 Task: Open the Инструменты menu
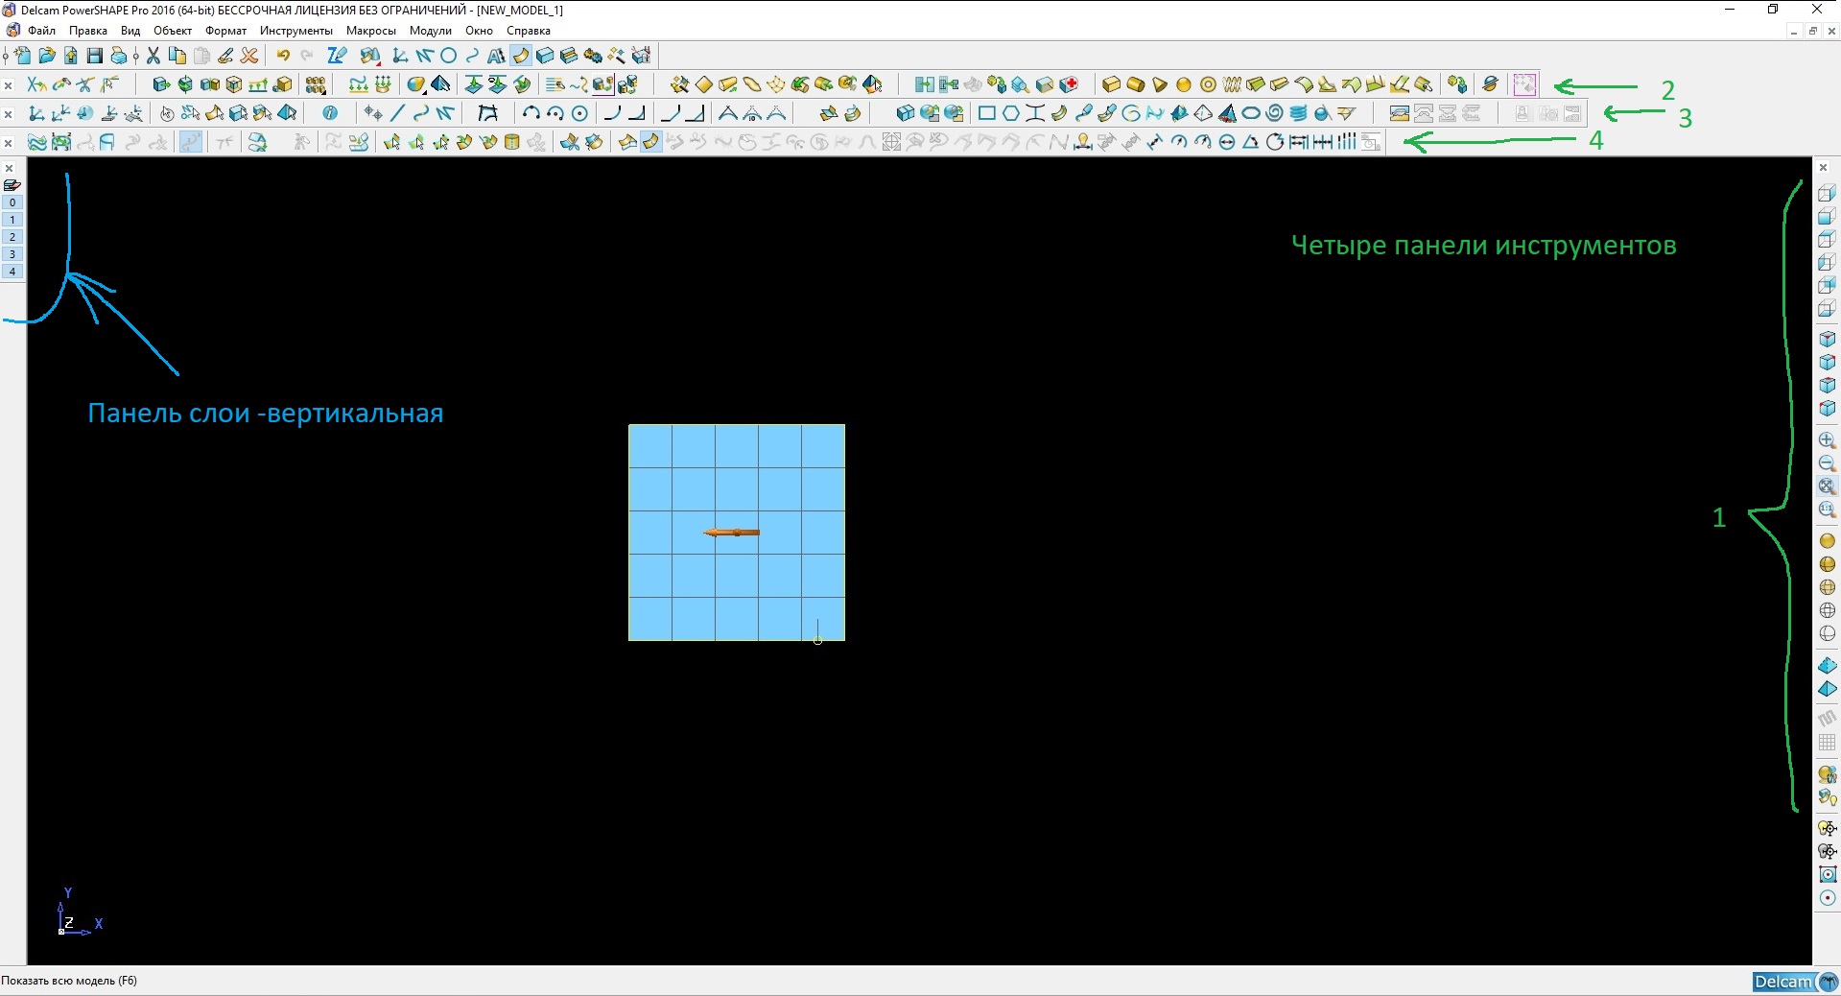pos(295,31)
